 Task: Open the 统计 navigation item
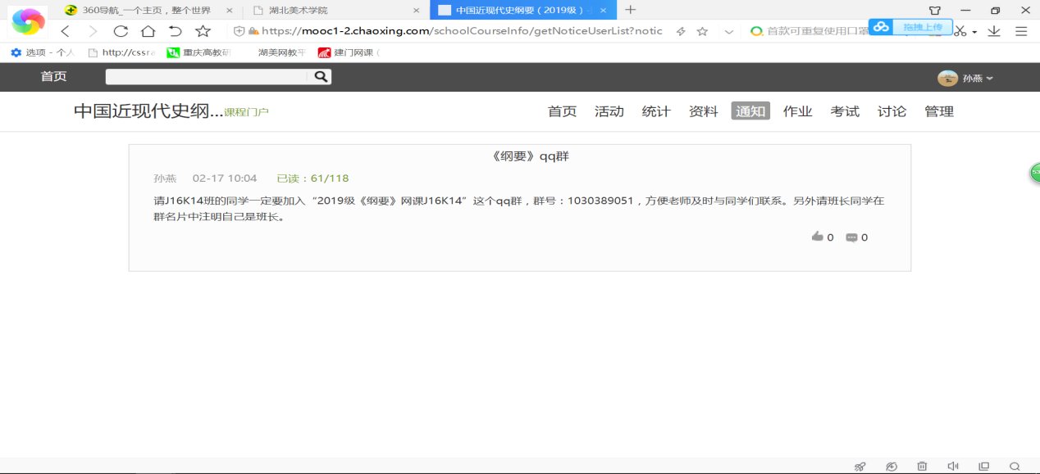(655, 111)
